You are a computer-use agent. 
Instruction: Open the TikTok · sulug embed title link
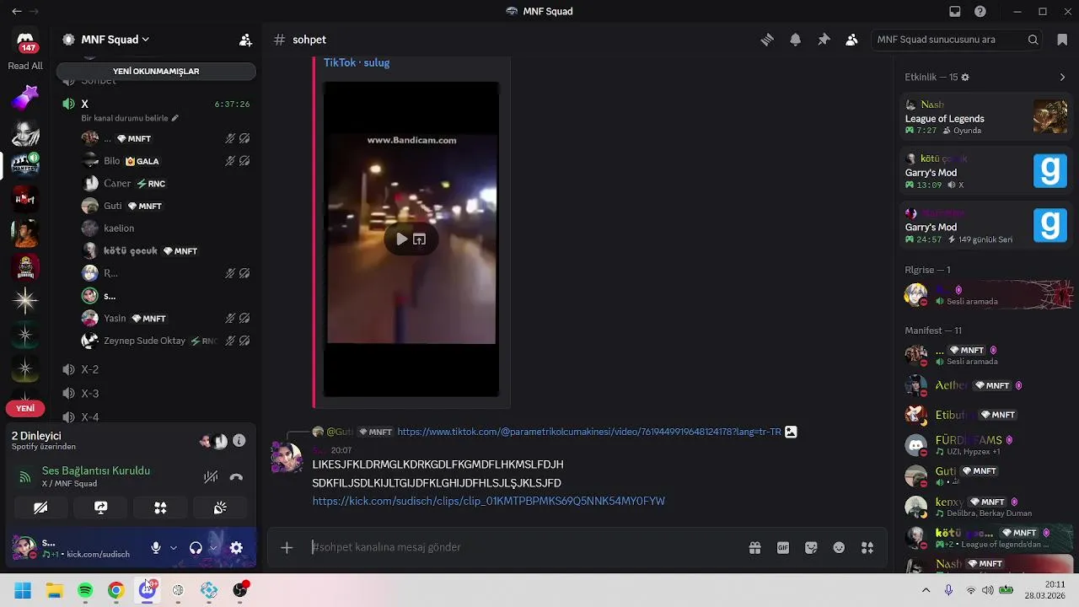[357, 62]
